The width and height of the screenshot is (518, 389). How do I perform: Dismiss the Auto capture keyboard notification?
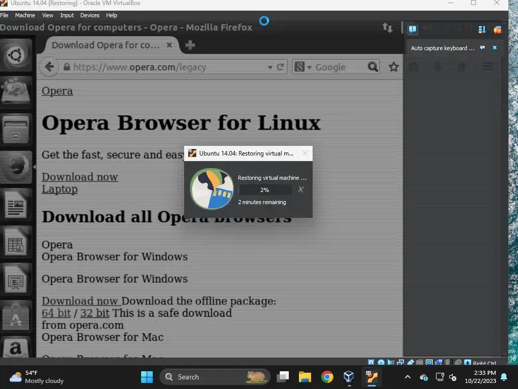click(495, 48)
